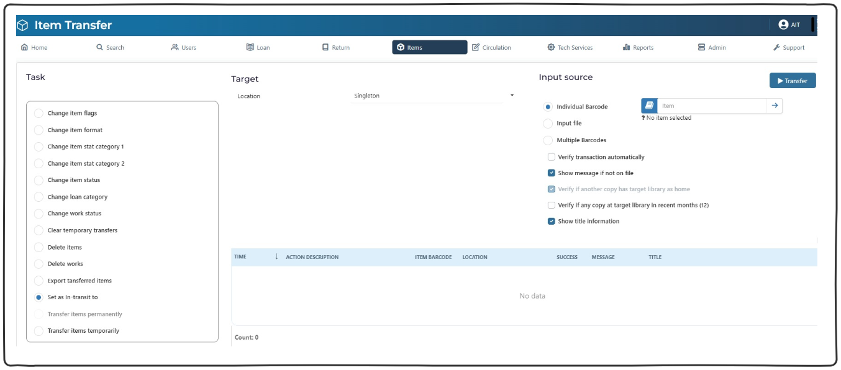Go to Support with wrench icon
The width and height of the screenshot is (841, 370).
(x=776, y=48)
